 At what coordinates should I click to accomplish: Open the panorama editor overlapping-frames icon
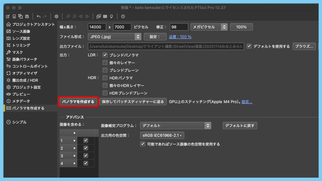(x=99, y=16)
